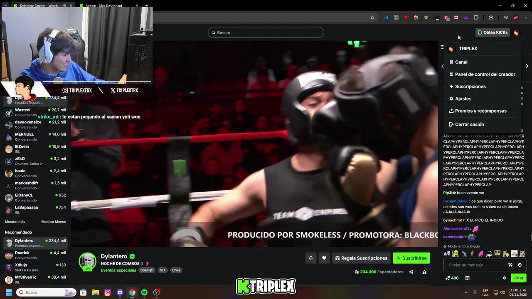Open Westcol channel in the sidebar
This screenshot has height=299, width=532.
35,113
